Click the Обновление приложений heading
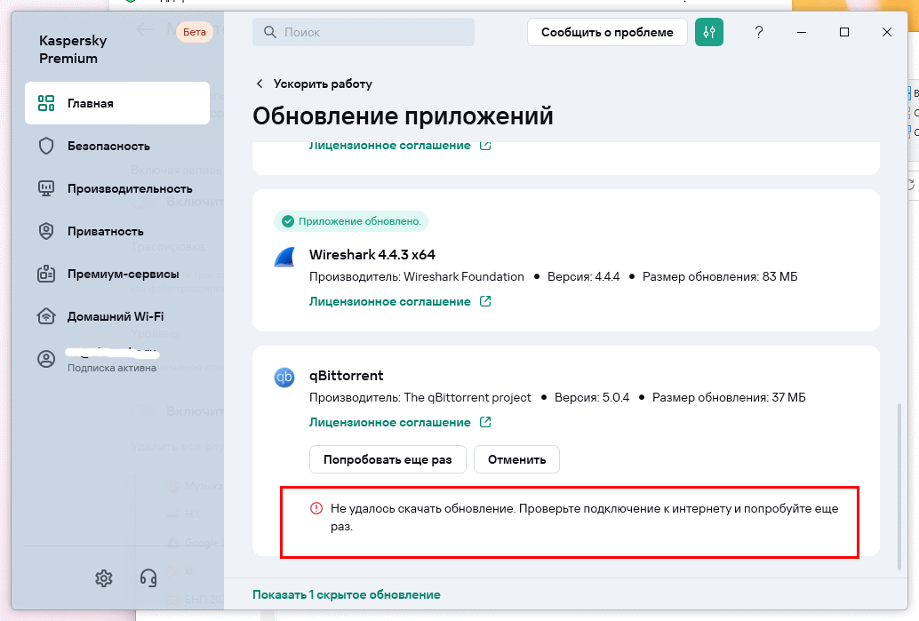This screenshot has height=621, width=919. click(403, 116)
